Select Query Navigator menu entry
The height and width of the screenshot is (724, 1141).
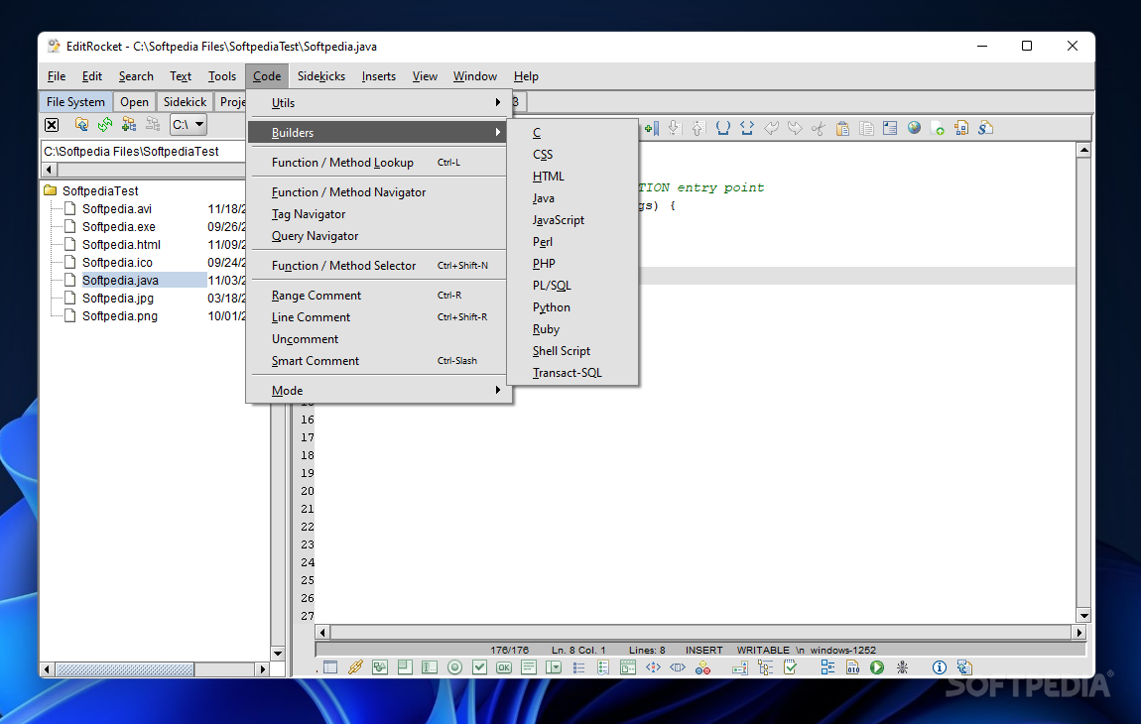(378, 236)
